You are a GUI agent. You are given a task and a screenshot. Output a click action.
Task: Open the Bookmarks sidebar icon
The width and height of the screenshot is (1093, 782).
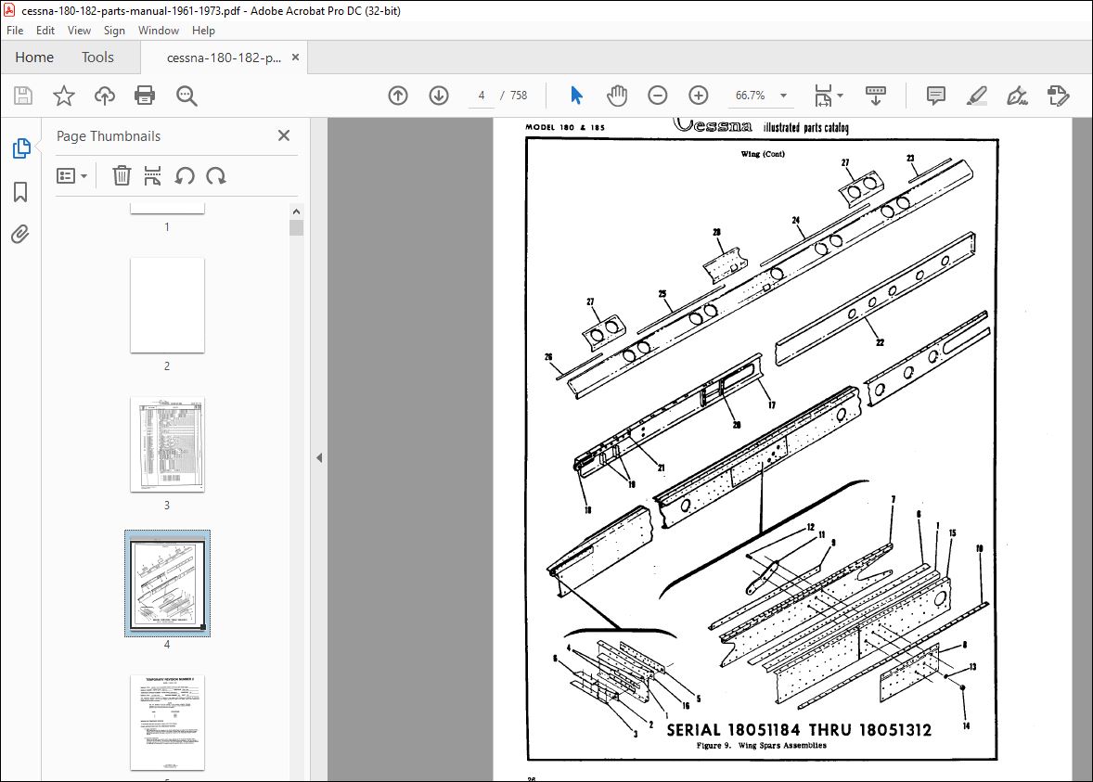[21, 192]
